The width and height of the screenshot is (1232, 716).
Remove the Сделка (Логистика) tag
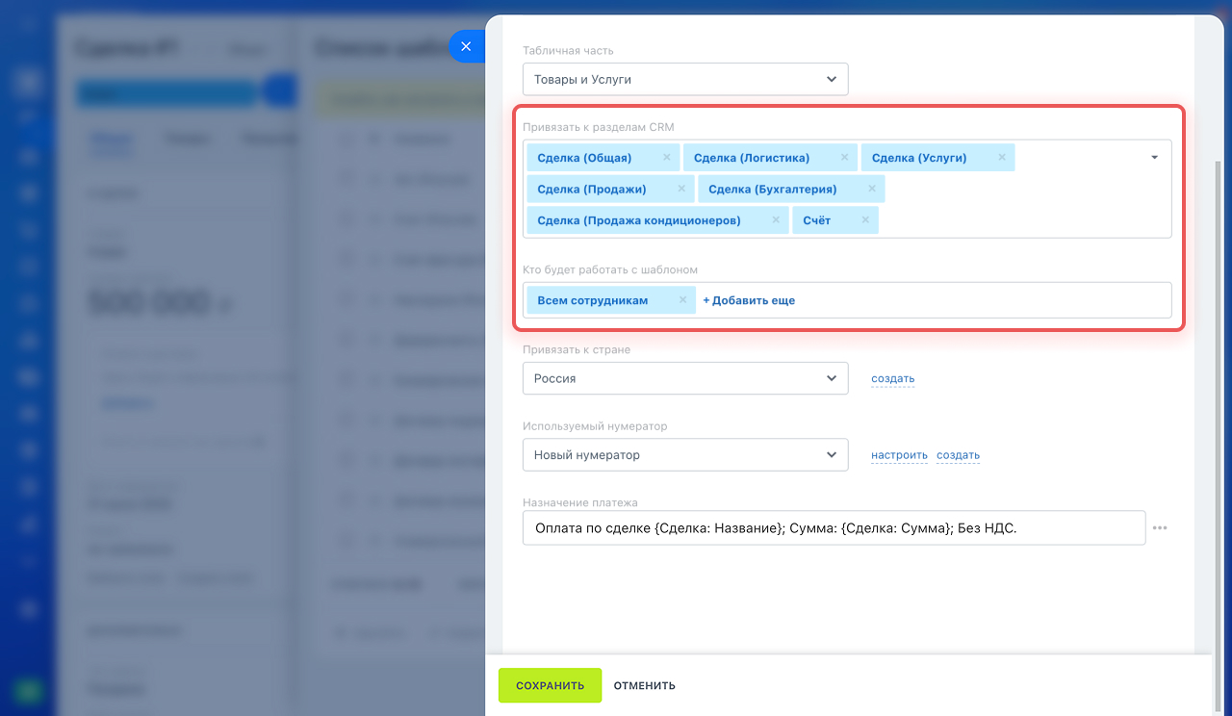pyautogui.click(x=844, y=158)
